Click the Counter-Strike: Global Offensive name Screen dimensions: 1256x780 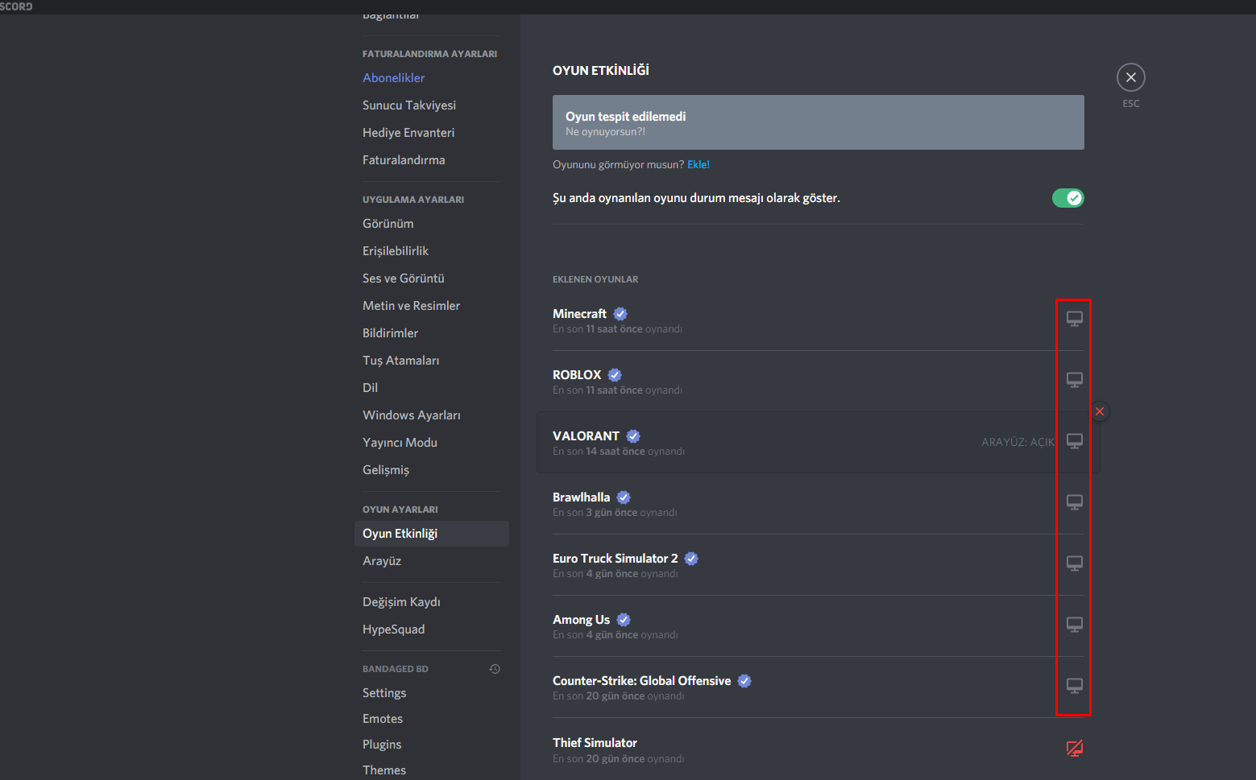point(641,681)
